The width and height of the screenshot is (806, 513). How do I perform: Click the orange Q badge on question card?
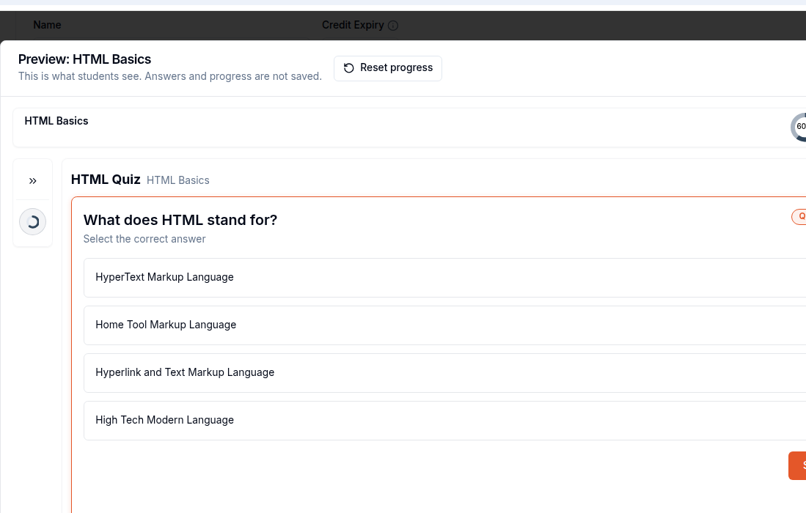coord(799,217)
